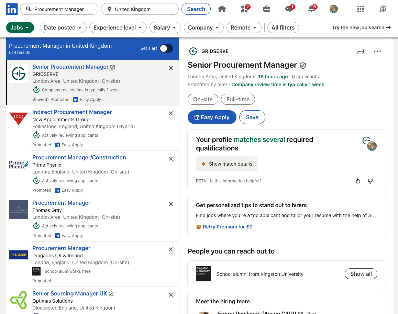Click the United Kingdom location field
Image resolution: width=398 pixels, height=314 pixels.
[140, 9]
